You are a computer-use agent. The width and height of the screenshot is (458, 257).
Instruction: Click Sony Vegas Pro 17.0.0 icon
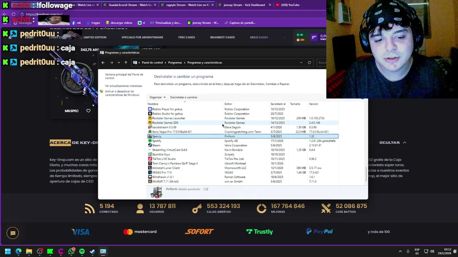point(150,132)
